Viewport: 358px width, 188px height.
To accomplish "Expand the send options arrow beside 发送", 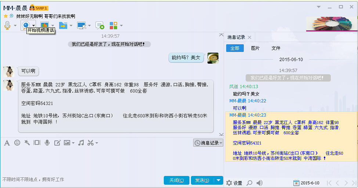I will click(218, 180).
